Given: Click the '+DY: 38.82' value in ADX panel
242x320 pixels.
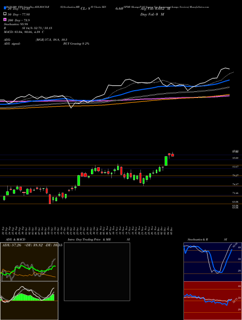Looking at the screenshot, I should tap(33, 245).
